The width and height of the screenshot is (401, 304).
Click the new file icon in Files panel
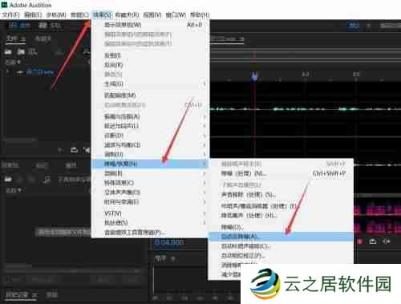click(21, 51)
